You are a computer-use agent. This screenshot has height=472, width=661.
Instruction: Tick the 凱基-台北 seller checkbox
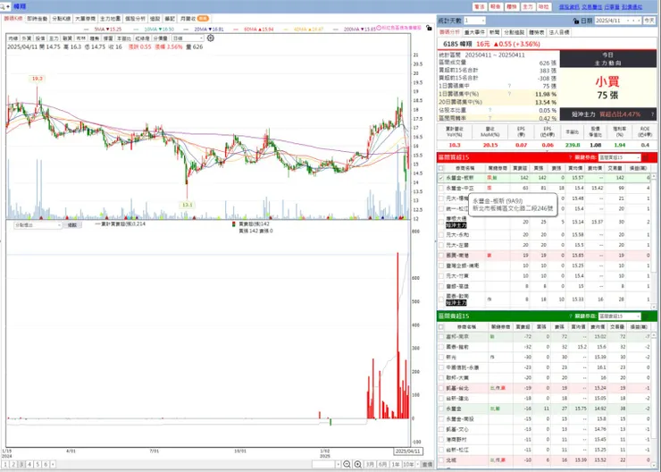click(x=441, y=388)
